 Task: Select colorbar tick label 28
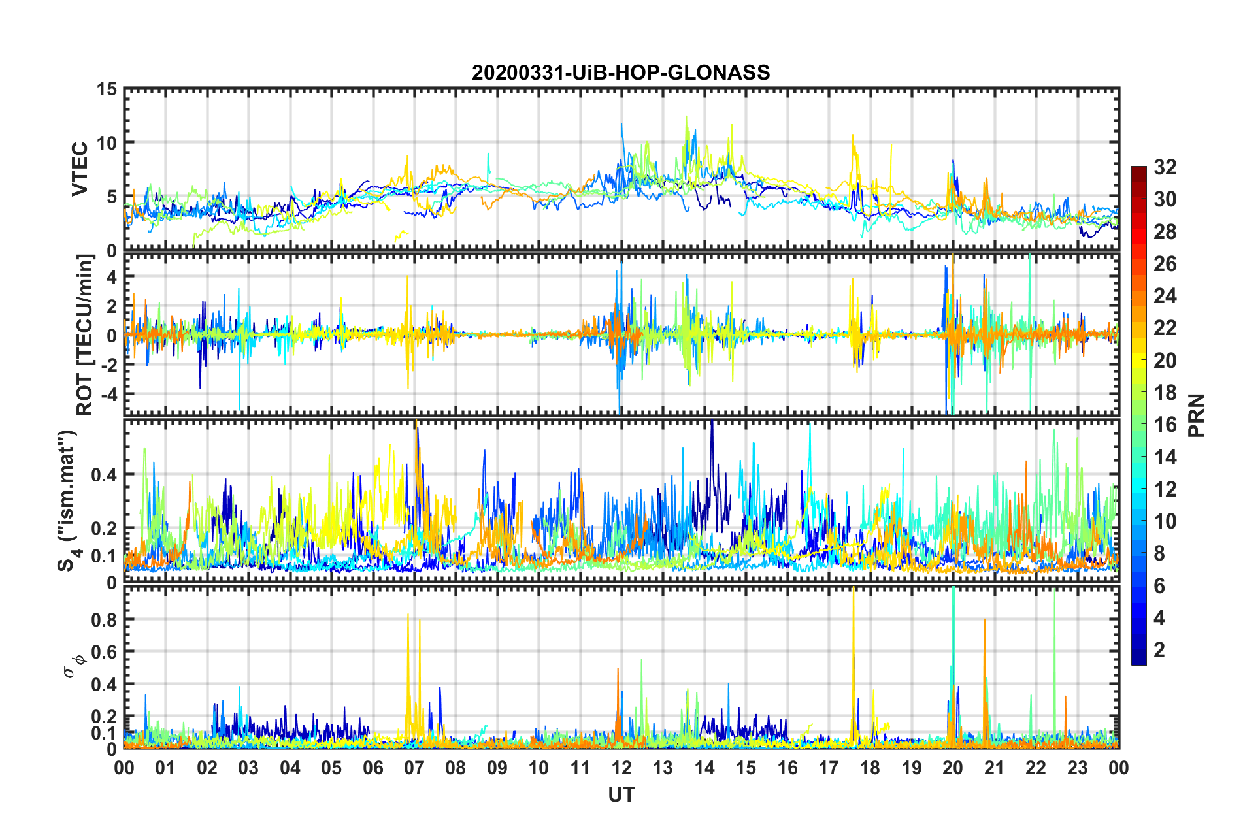pyautogui.click(x=1165, y=232)
